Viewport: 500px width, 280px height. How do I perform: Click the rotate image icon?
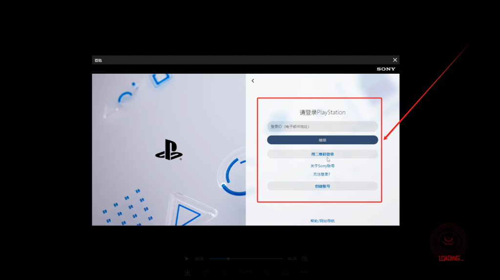(206, 272)
